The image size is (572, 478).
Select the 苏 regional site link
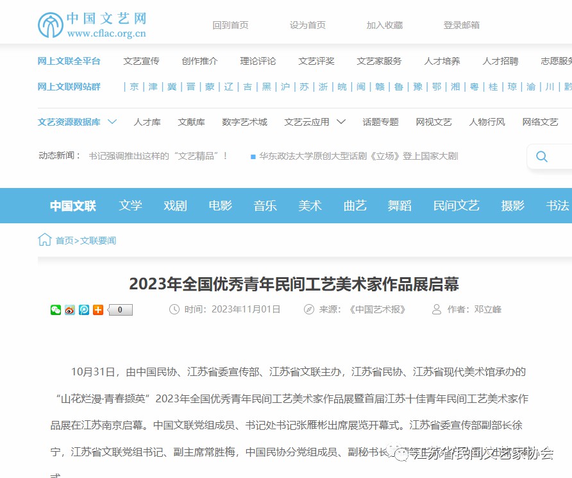[305, 87]
